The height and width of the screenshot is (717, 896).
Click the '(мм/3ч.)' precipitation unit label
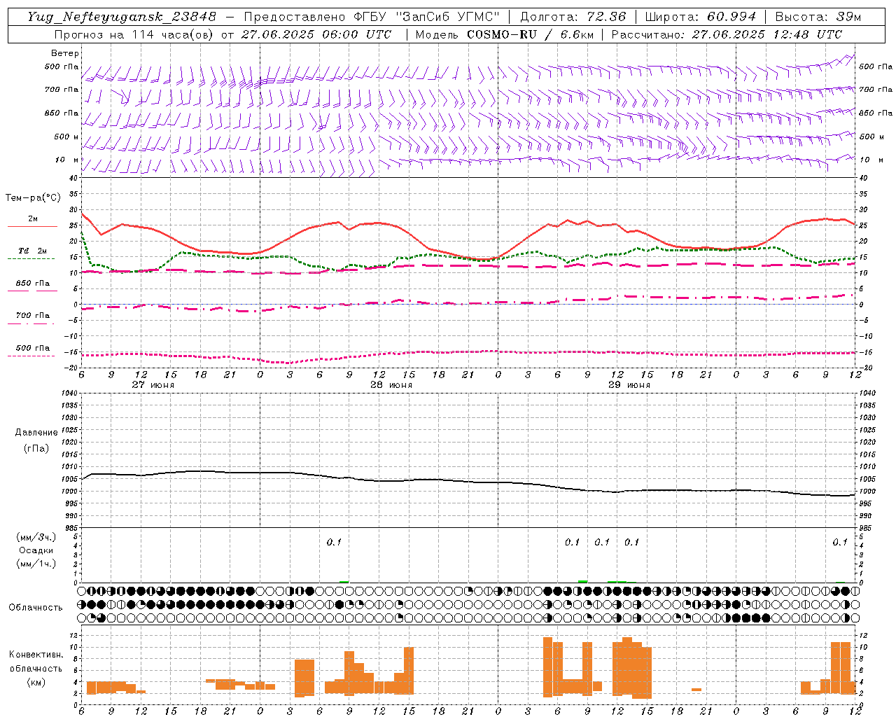(36, 537)
